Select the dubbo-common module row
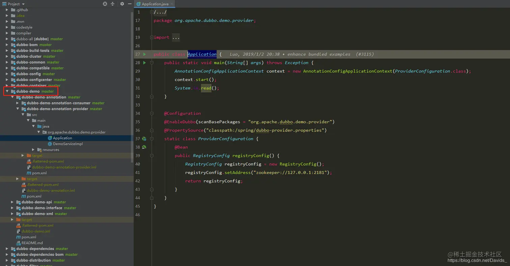The width and height of the screenshot is (510, 266). [x=67, y=62]
